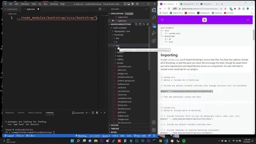The height and width of the screenshot is (144, 256).
Task: Open the Terminal menu
Action: pos(54,4)
